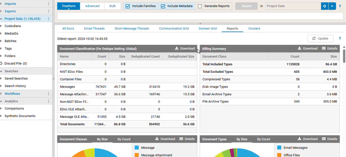Expand the MediaIDs tree node
Viewport: 346px width, 157px height.
1,33
